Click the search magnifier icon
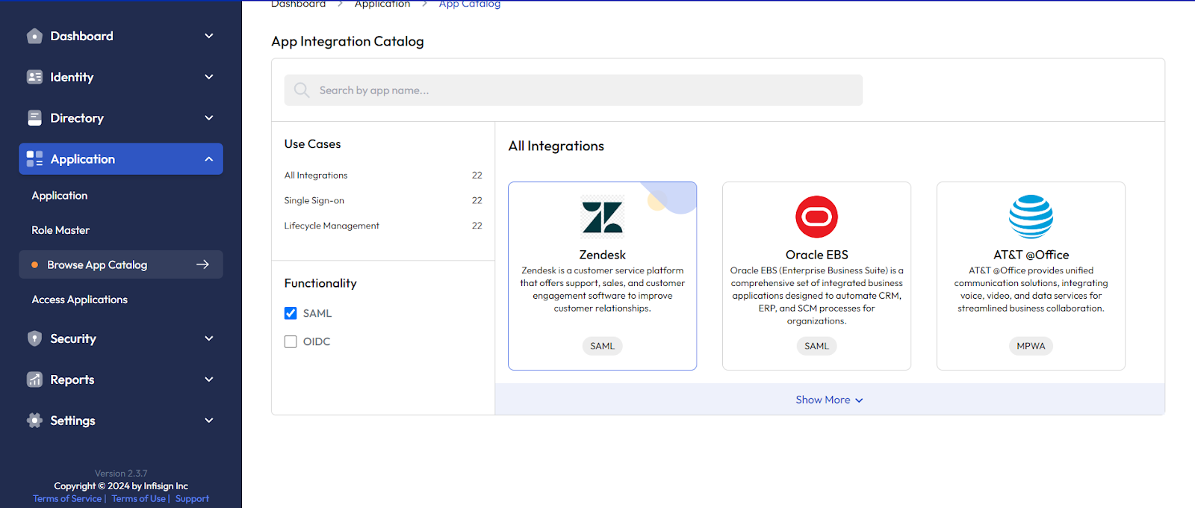This screenshot has width=1195, height=508. pyautogui.click(x=302, y=90)
